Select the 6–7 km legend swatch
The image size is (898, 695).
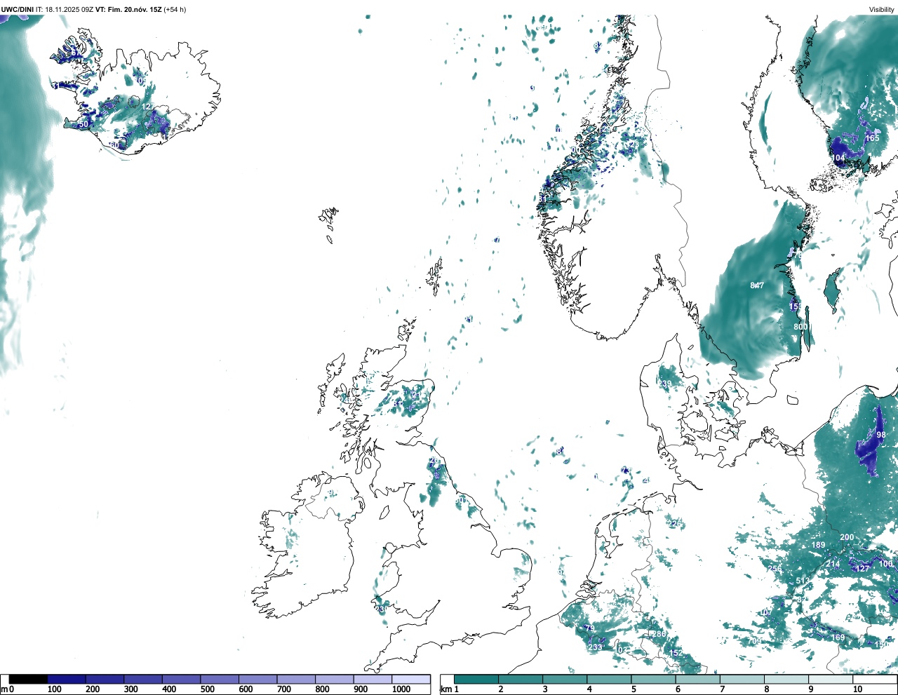point(698,680)
